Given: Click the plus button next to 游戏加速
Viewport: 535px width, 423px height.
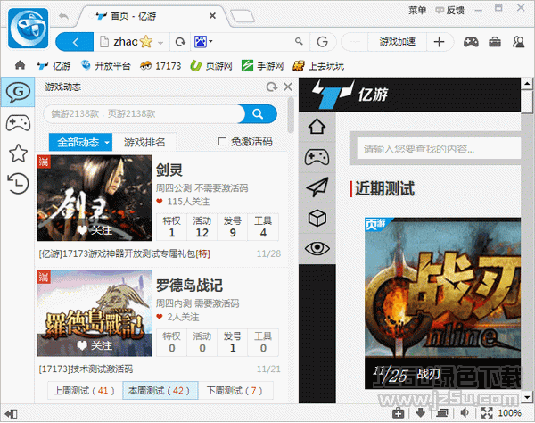Looking at the screenshot, I should (439, 42).
